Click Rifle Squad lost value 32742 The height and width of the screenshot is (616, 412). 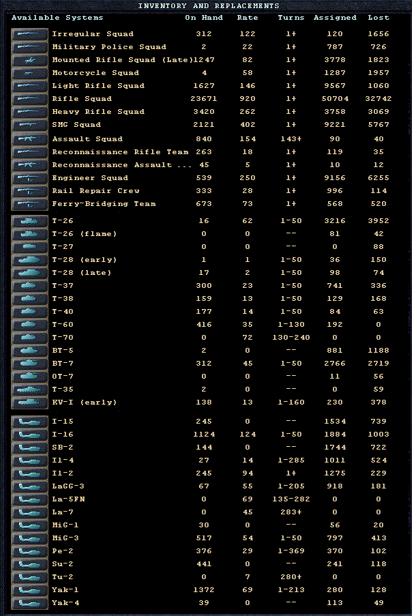pos(379,99)
